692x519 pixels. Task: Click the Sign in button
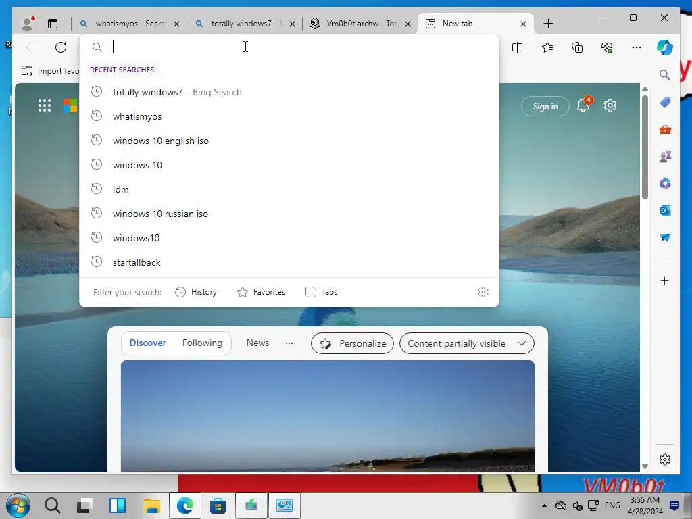pyautogui.click(x=545, y=106)
